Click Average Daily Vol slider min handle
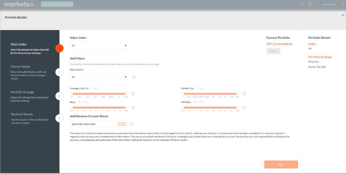 (71, 94)
